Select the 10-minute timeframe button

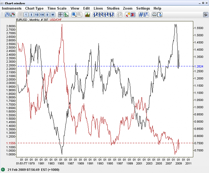coord(37,15)
